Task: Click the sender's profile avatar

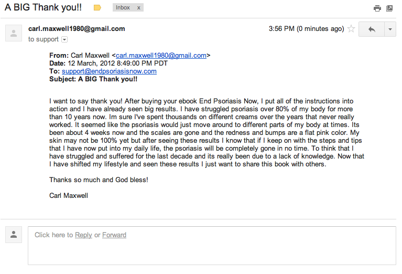Action: 13,33
